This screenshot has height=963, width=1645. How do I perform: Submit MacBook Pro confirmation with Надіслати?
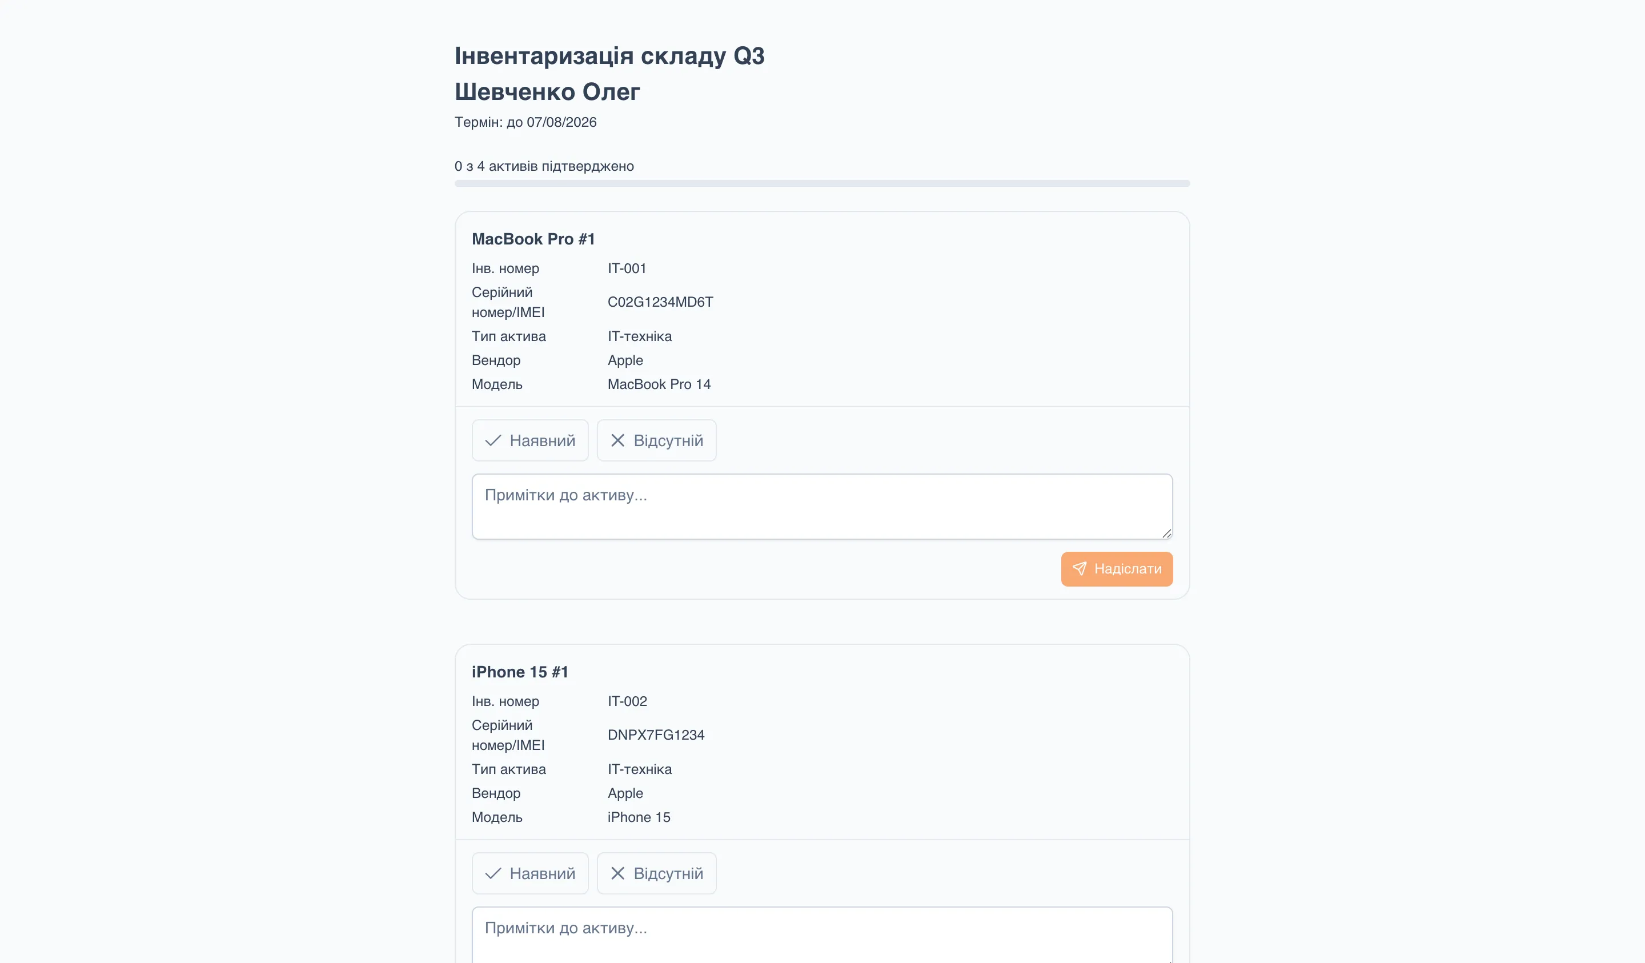(1116, 569)
